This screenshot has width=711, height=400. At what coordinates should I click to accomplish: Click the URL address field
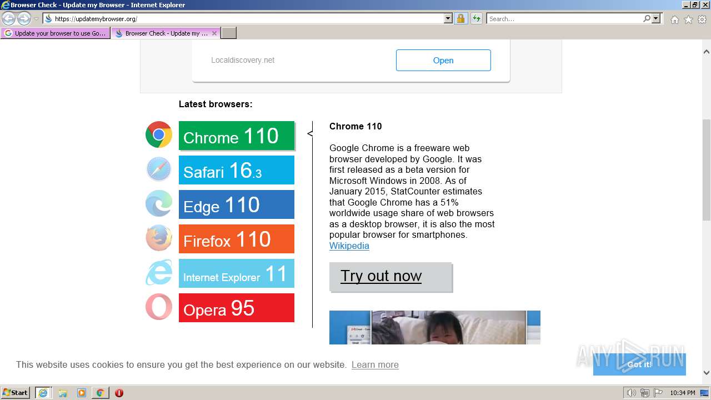coord(248,18)
